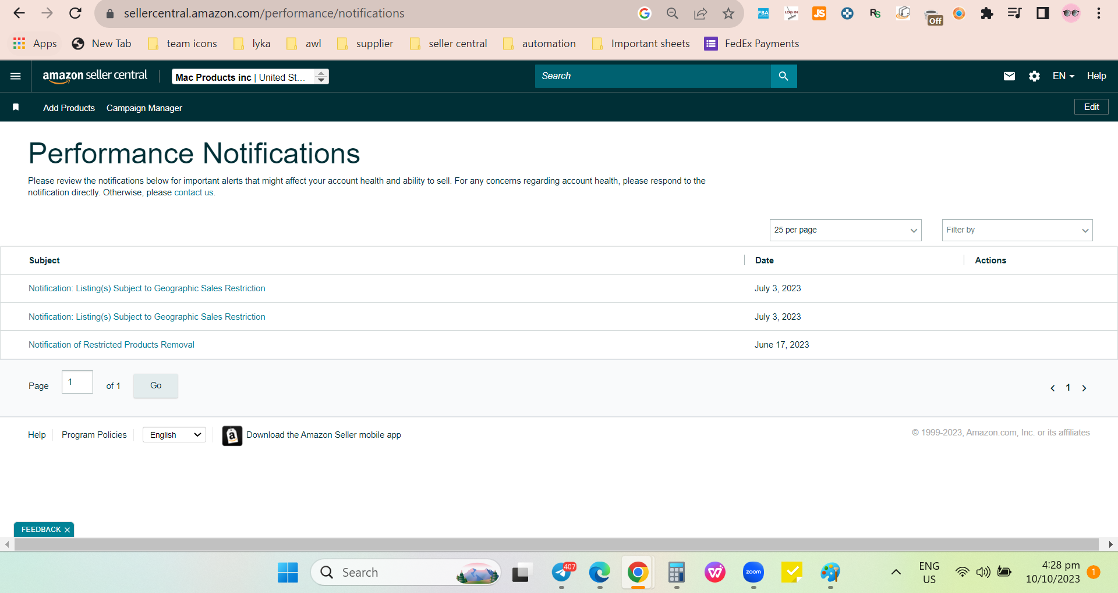
Task: Click the contact us link
Action: point(194,192)
